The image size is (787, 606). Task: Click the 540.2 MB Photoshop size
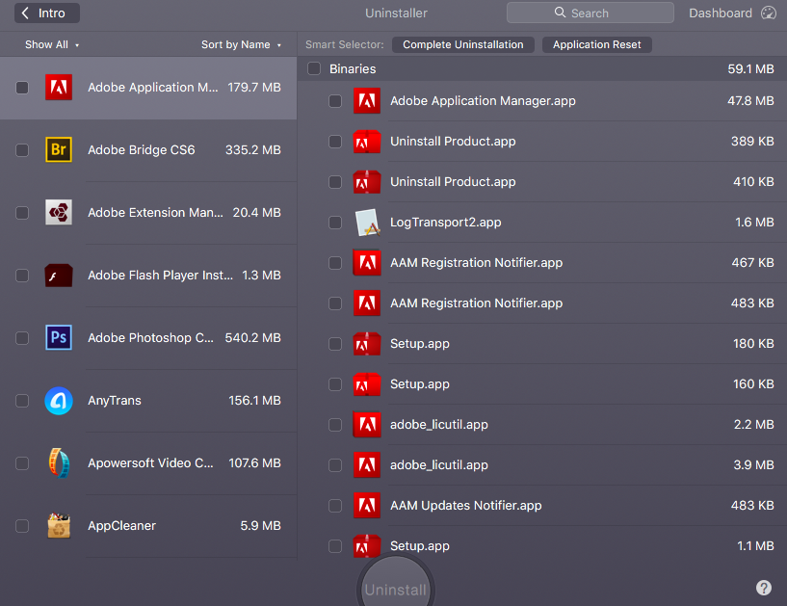point(253,338)
